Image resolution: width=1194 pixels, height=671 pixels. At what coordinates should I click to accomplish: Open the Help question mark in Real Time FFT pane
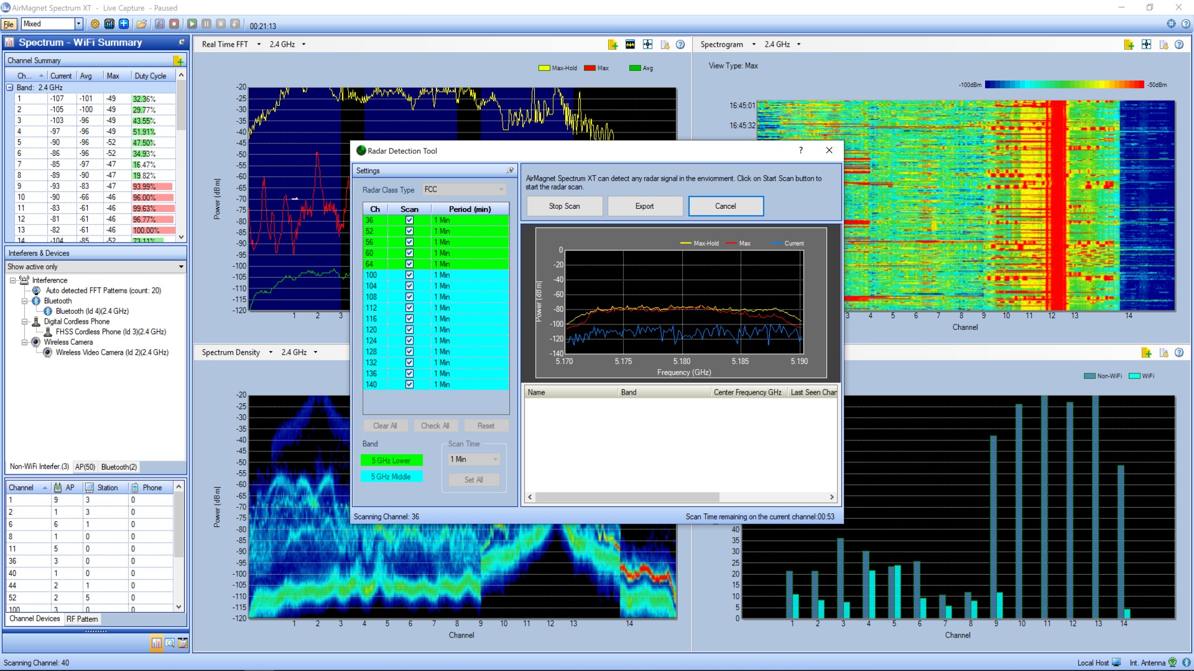680,44
